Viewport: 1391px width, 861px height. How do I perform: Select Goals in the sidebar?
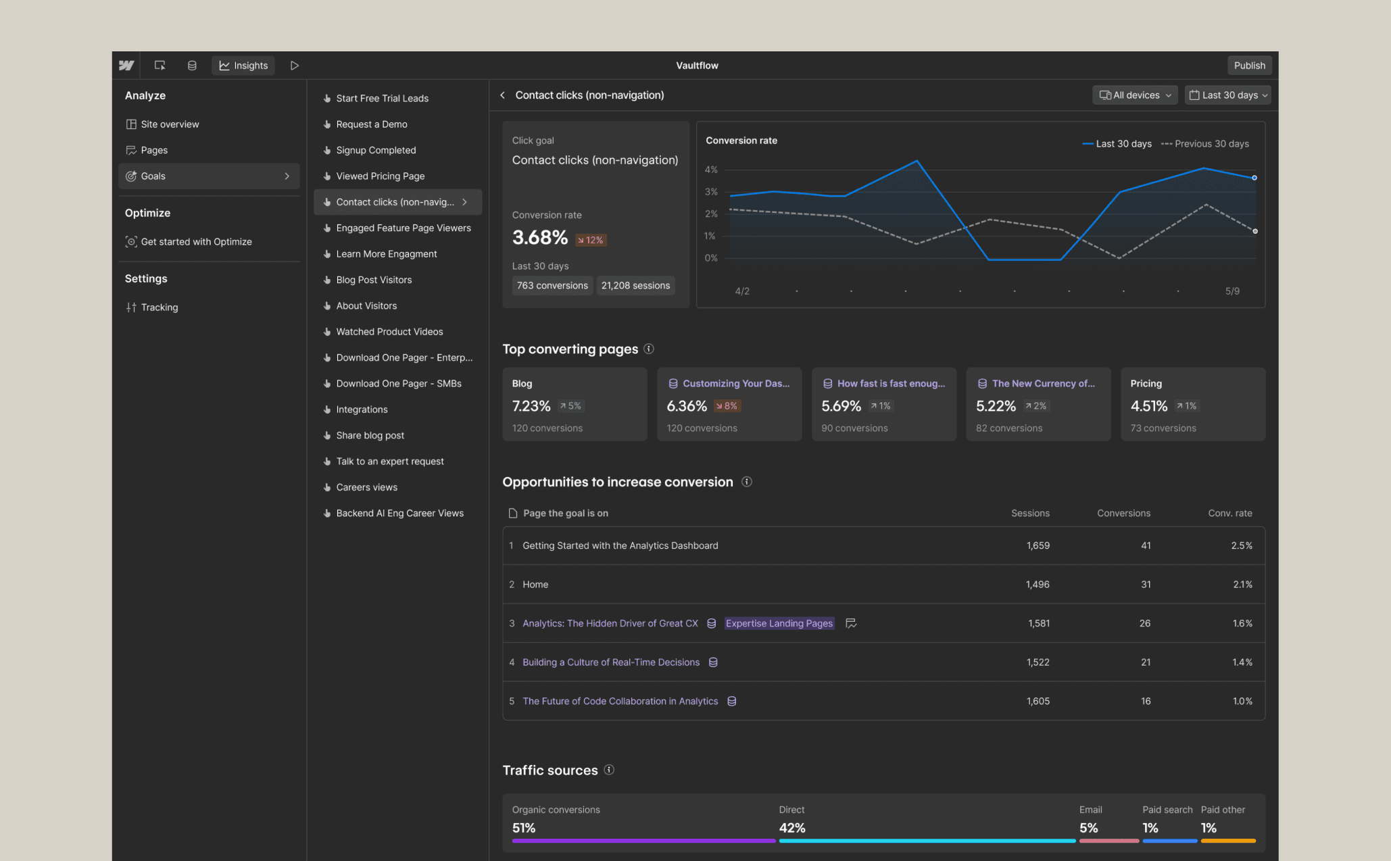tap(209, 176)
